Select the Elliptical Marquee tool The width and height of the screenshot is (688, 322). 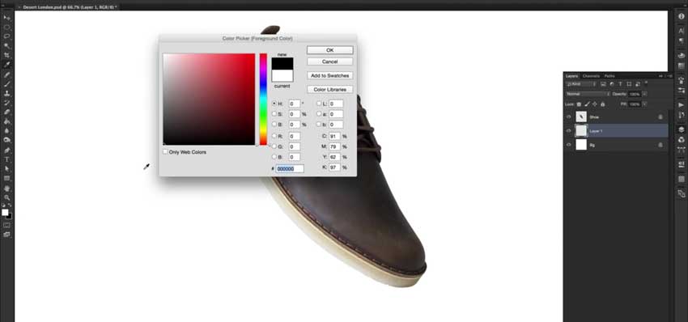tap(7, 28)
